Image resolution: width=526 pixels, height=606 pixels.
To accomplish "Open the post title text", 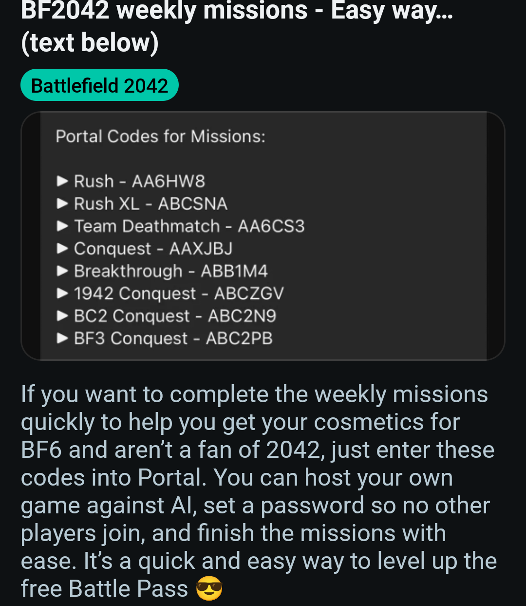I will 237,27.
